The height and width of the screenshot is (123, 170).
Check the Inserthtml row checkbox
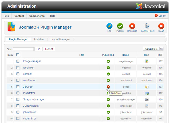coord(18,93)
